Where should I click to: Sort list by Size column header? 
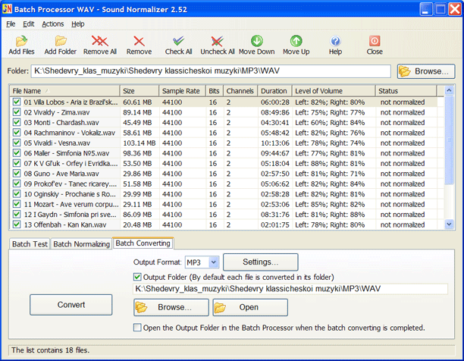click(140, 91)
